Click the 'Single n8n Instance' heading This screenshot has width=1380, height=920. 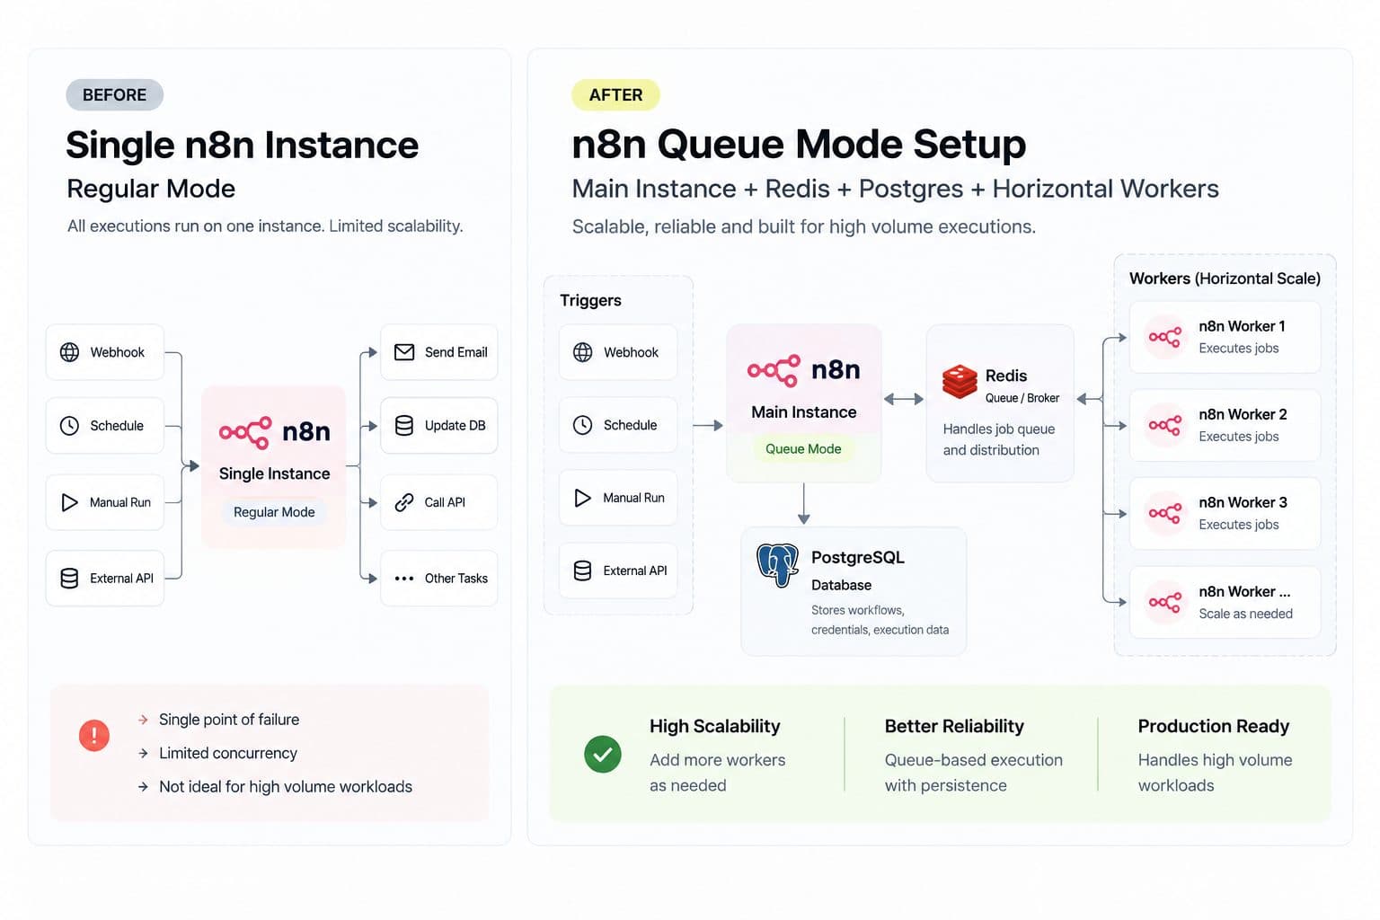[x=243, y=145]
